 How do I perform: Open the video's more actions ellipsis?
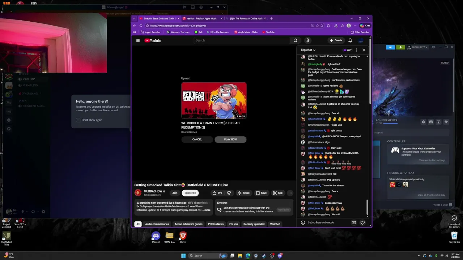(x=290, y=193)
